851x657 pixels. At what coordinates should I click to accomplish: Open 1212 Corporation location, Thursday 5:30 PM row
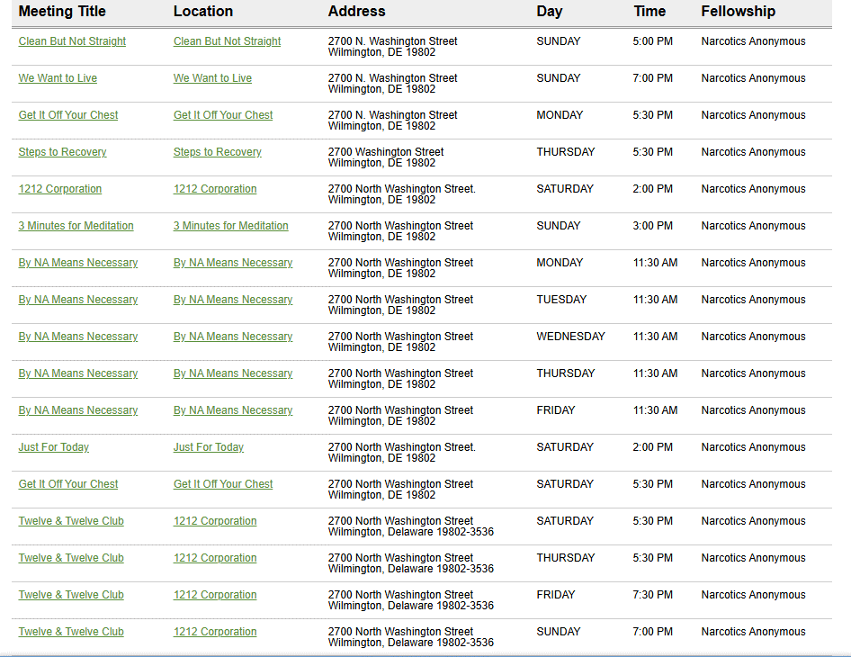(215, 558)
